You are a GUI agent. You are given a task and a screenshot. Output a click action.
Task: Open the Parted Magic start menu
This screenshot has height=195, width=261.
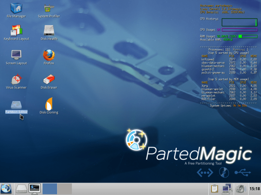pos(6,189)
